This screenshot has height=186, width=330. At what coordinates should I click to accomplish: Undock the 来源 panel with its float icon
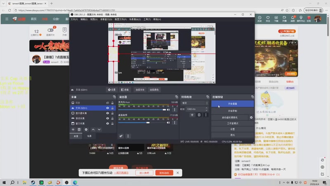coord(114,97)
